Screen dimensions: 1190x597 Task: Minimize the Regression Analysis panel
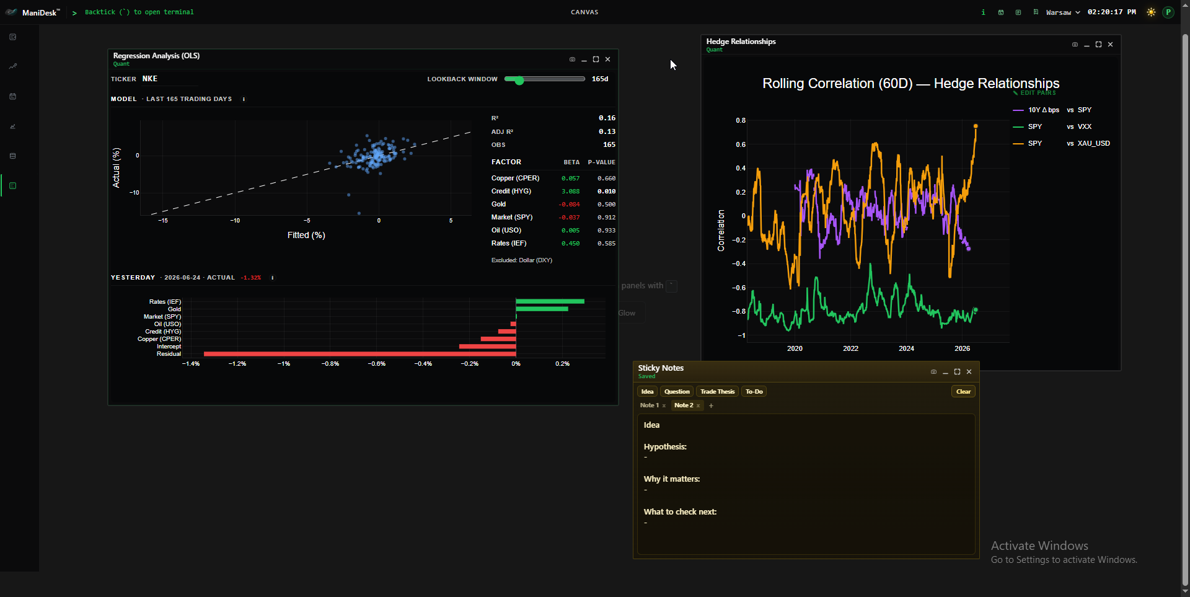(584, 60)
